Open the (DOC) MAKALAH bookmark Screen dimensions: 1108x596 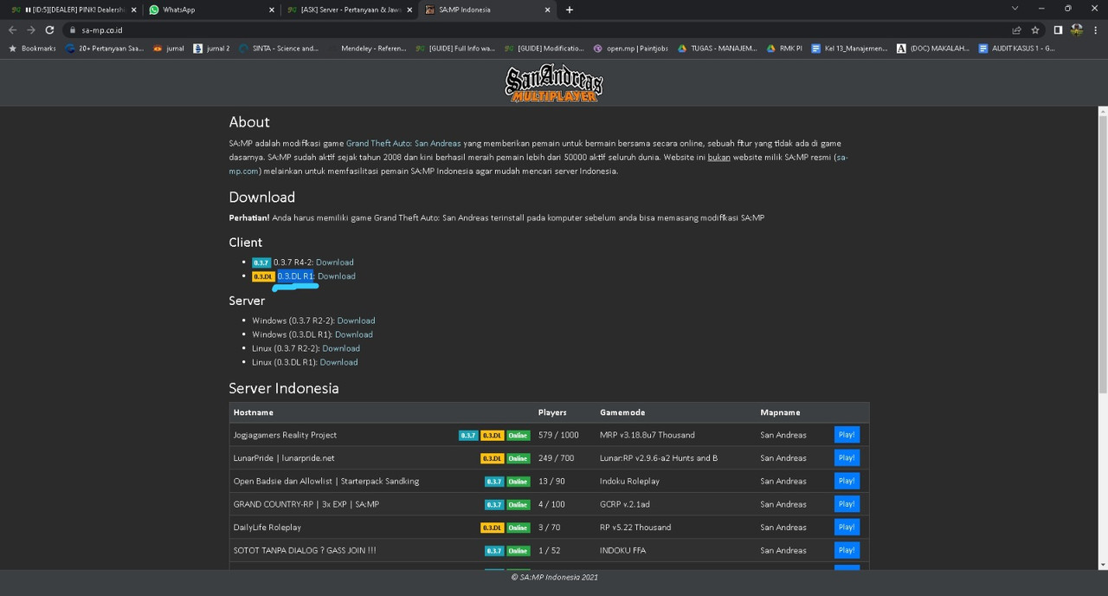(933, 49)
